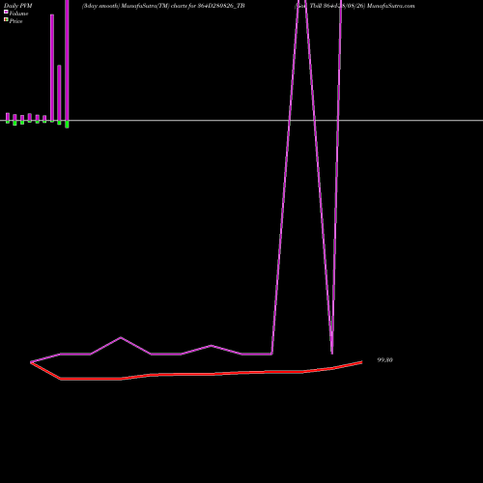
Task: Click the magenta Volume legend swatch
Action: point(6,13)
